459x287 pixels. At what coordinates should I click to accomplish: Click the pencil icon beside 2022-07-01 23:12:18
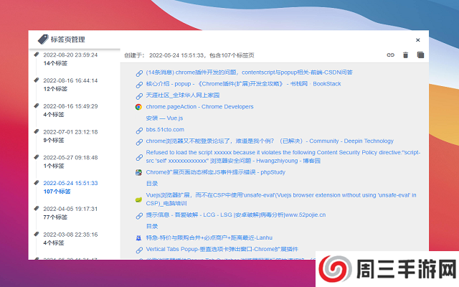tap(37, 132)
